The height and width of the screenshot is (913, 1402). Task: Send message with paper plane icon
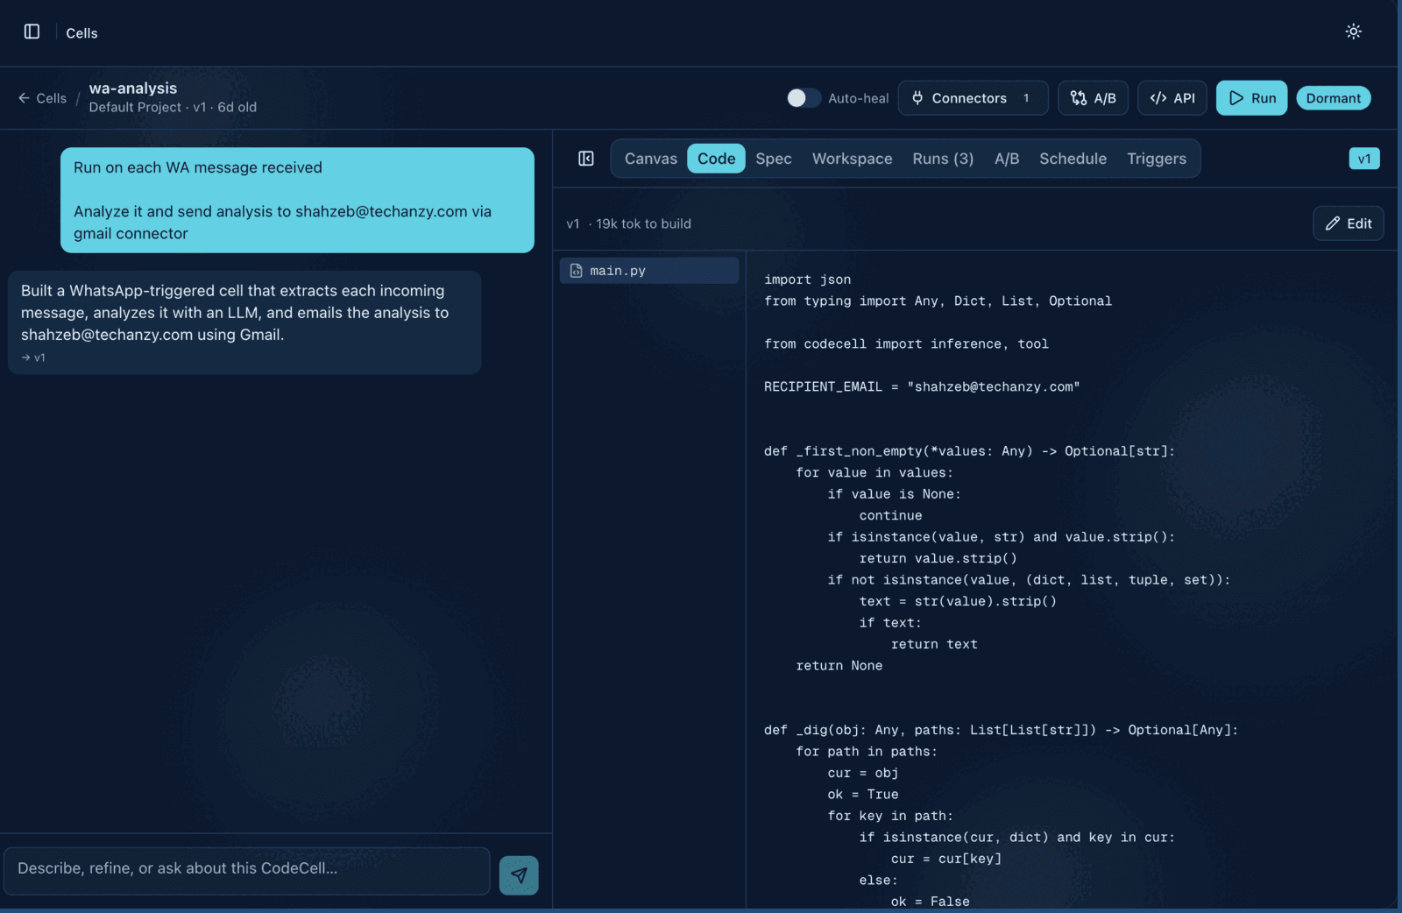(519, 874)
